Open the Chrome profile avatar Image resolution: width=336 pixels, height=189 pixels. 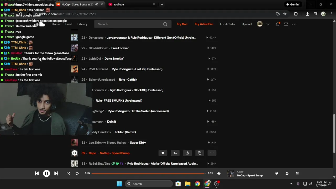coord(323,14)
